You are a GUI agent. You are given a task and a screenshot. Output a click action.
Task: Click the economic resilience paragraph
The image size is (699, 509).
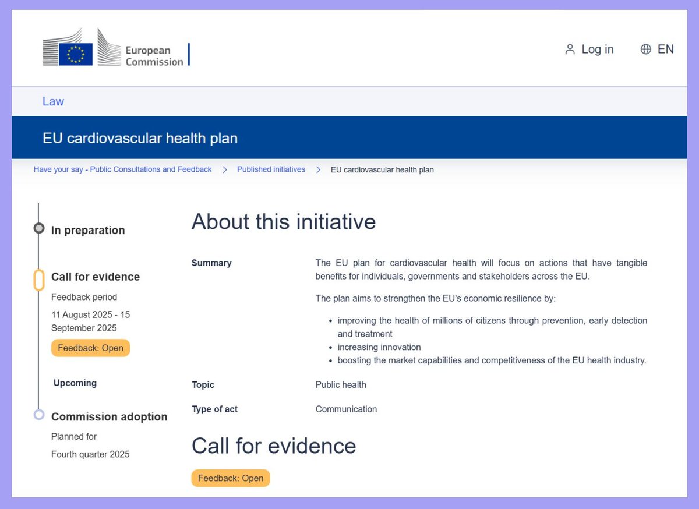coord(436,298)
